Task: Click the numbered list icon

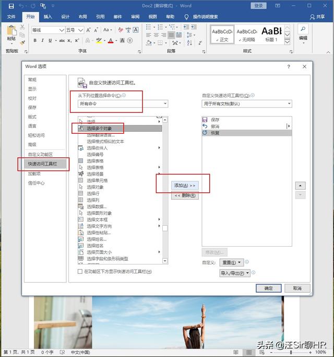Action: pos(160,27)
